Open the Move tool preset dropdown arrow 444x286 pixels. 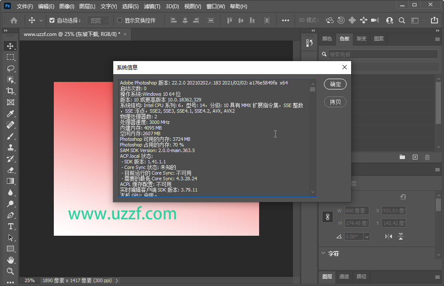click(41, 20)
